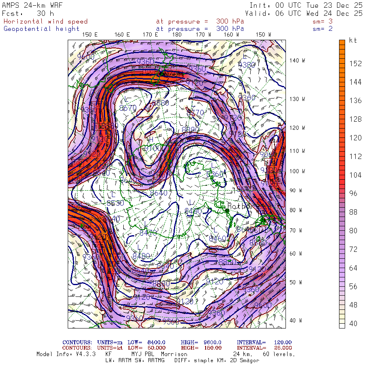The height and width of the screenshot is (365, 365).
Task: Click the 130 W label on right edge
Action: click(297, 99)
